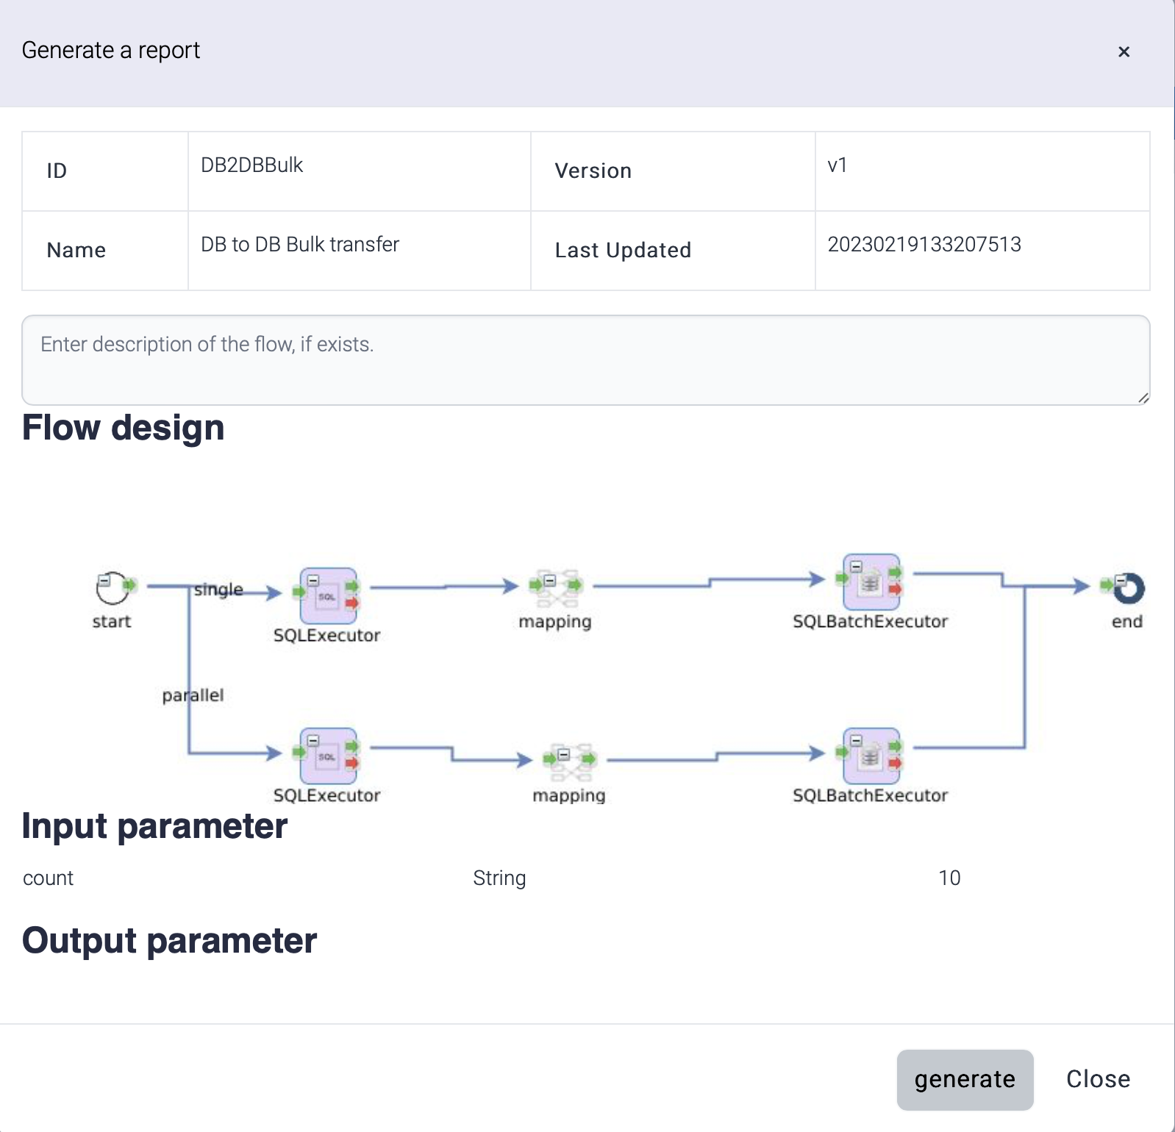
Task: Click the end node in the flow
Action: (x=1128, y=588)
